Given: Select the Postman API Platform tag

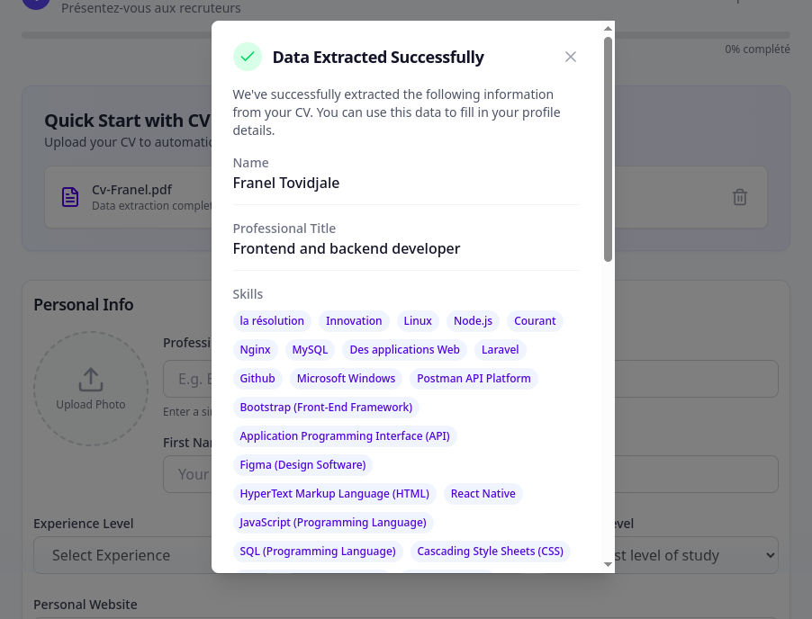Looking at the screenshot, I should pos(474,379).
